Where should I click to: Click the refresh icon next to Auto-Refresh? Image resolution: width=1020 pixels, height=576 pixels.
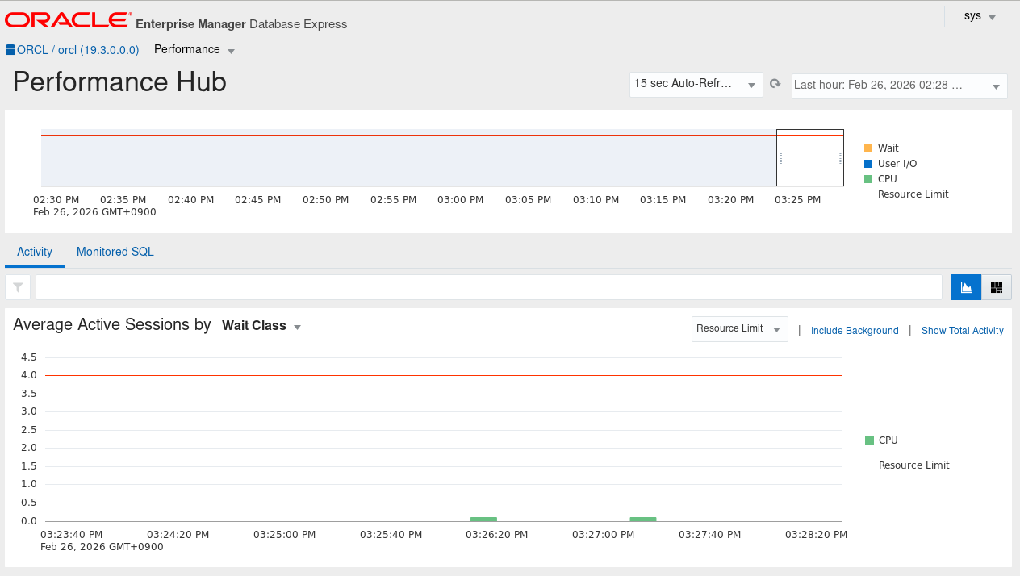775,84
